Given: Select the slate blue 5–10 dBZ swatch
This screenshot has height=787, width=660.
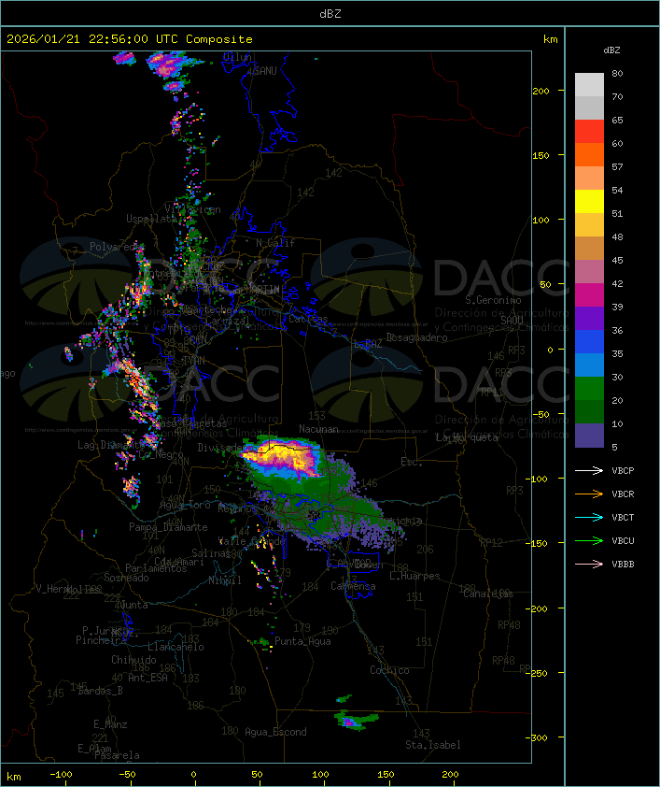Looking at the screenshot, I should coord(589,436).
